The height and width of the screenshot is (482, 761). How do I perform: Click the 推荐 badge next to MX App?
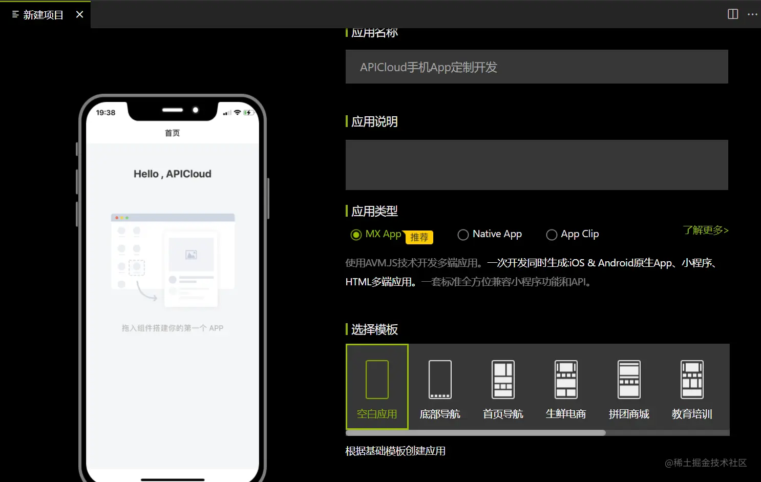tap(419, 237)
